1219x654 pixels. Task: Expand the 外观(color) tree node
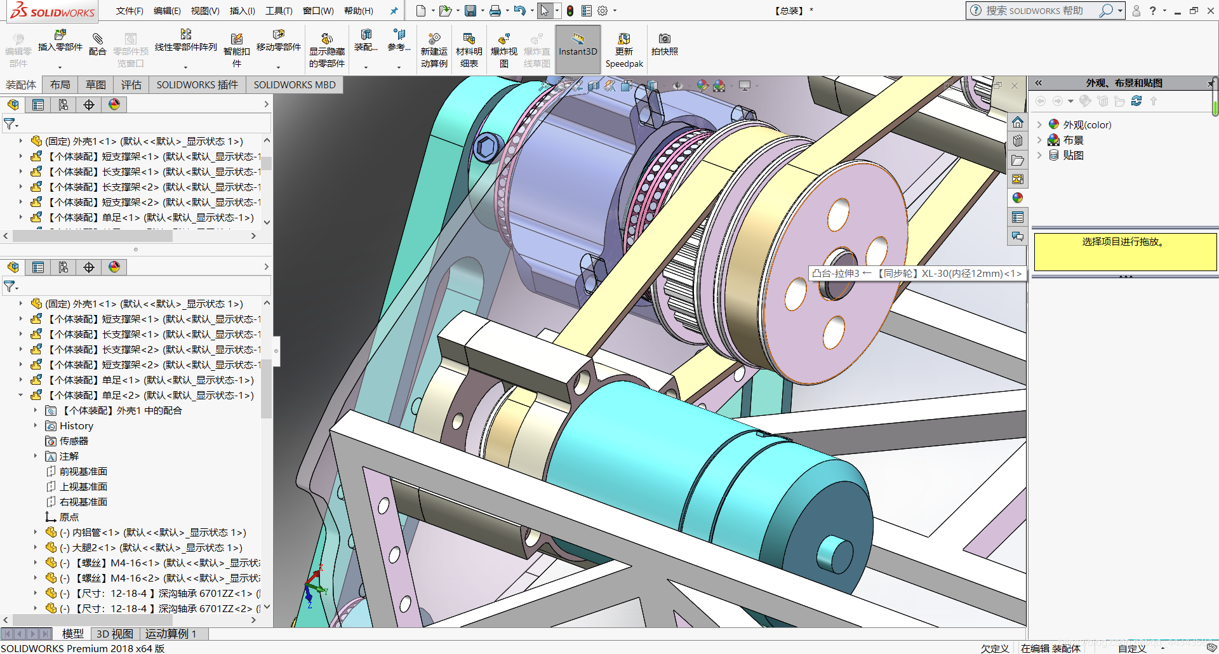coord(1039,124)
